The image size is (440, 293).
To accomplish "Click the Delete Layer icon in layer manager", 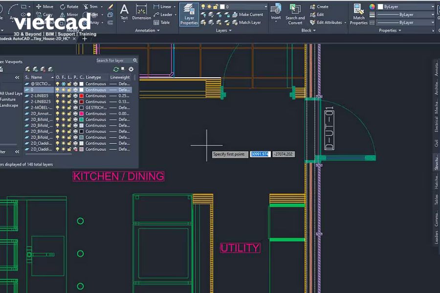I will [43, 69].
